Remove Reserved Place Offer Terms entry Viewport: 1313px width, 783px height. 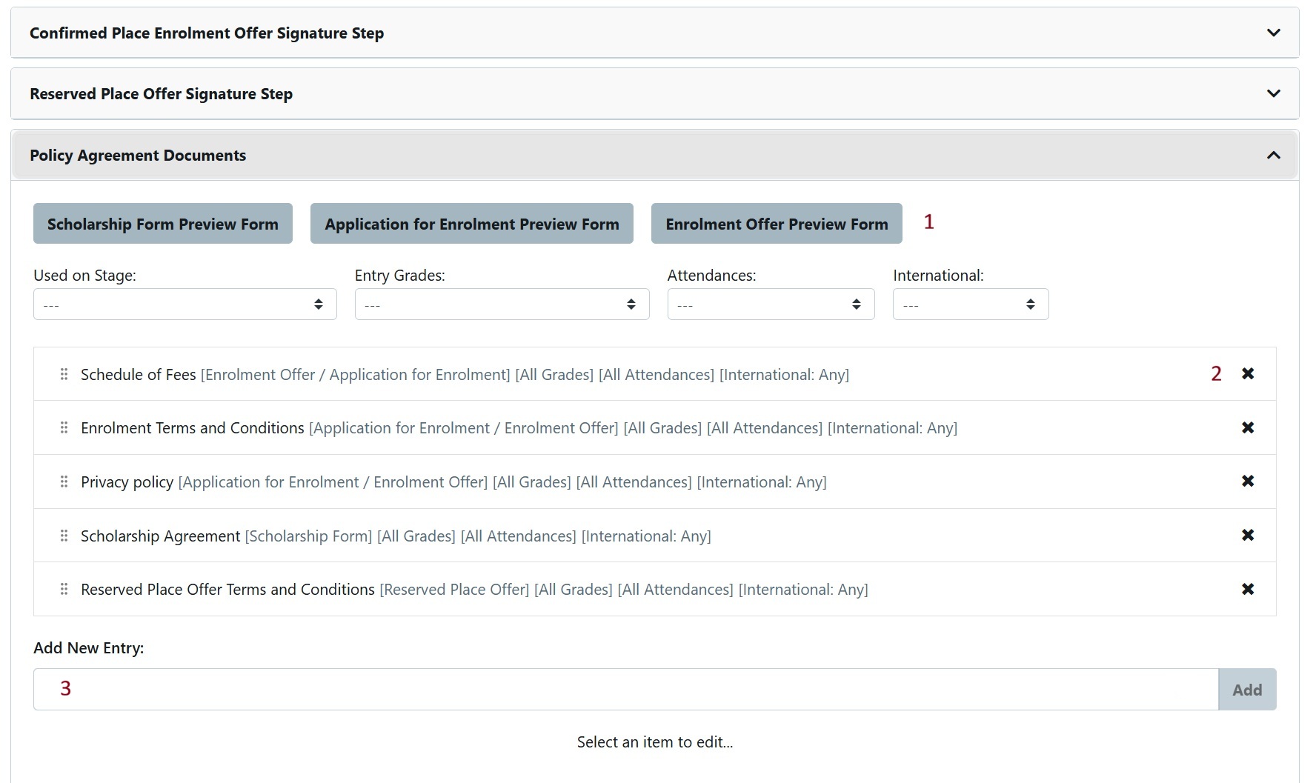(1248, 589)
